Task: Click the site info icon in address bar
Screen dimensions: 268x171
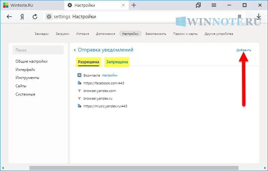Action: [x=49, y=17]
